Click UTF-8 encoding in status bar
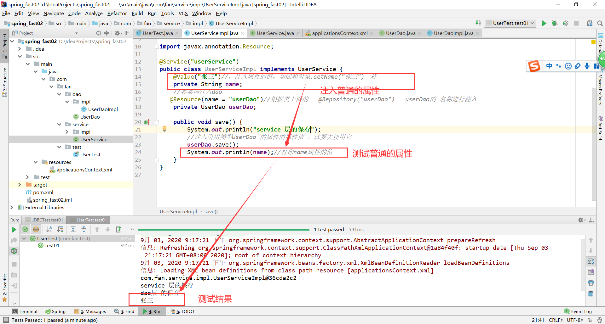This screenshot has height=324, width=605. pyautogui.click(x=575, y=320)
